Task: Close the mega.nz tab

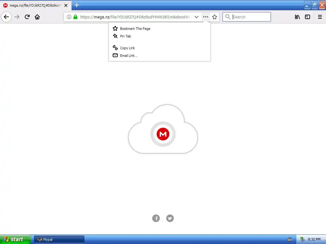Action: coord(66,5)
